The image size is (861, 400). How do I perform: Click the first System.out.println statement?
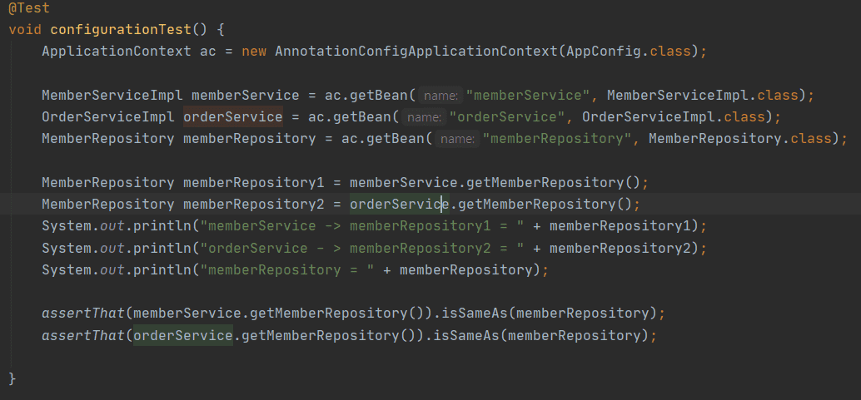[x=374, y=227]
